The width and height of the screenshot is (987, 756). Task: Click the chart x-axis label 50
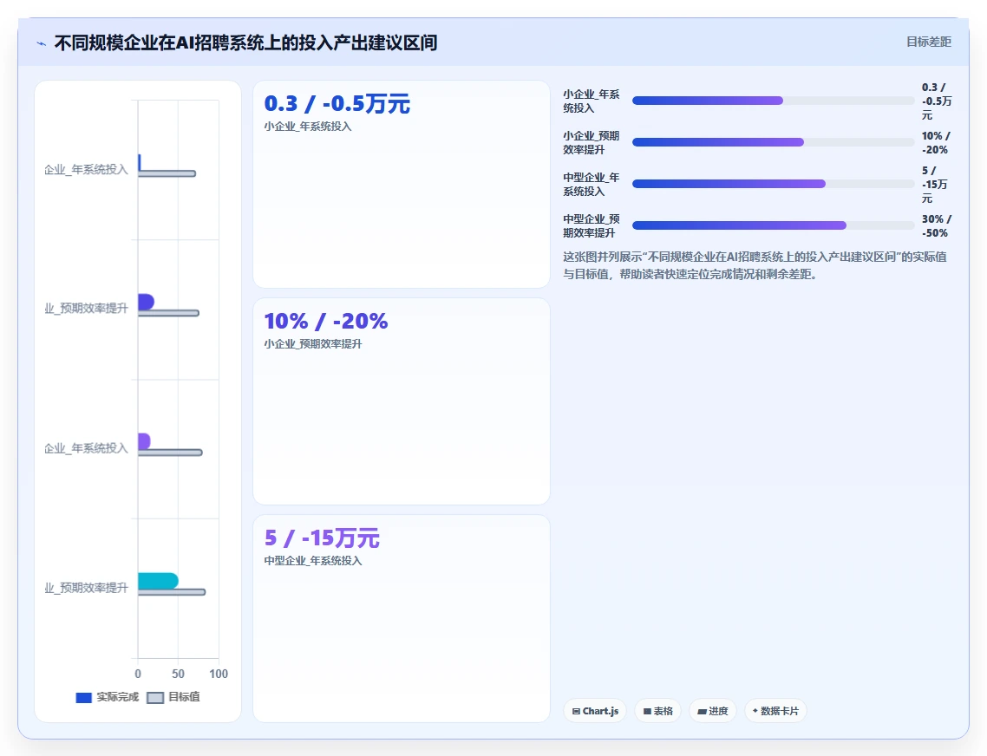[178, 674]
